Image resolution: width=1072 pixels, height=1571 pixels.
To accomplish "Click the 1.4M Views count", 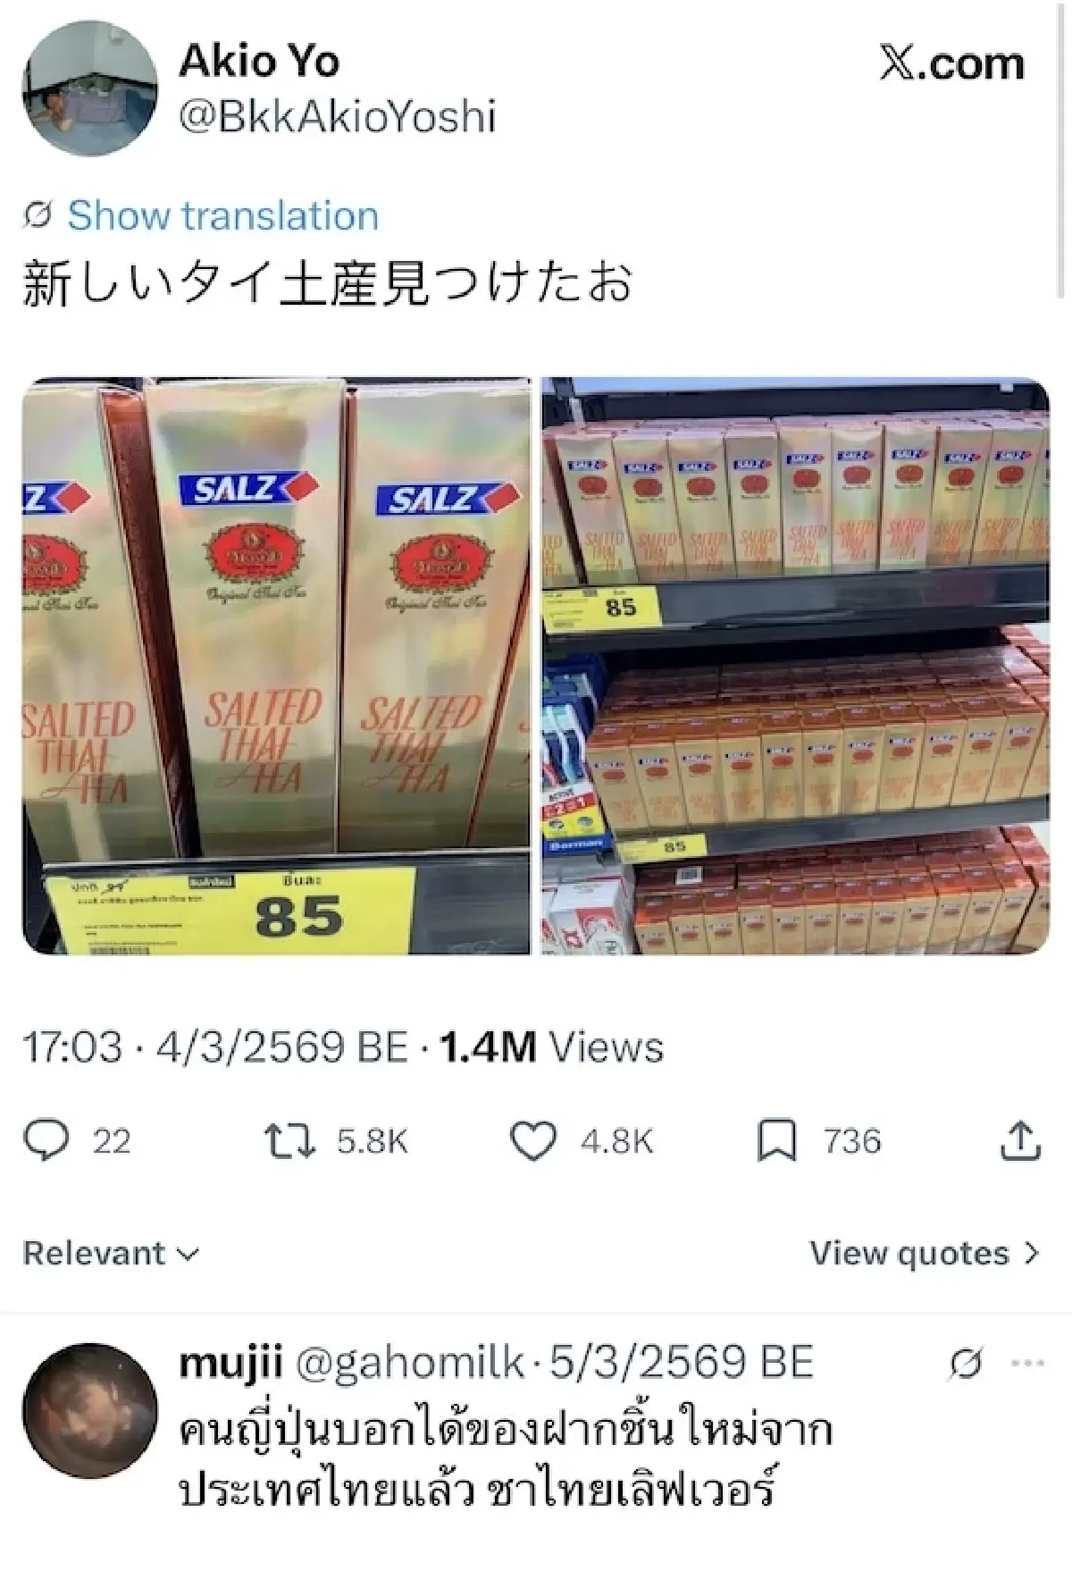I will [551, 1046].
